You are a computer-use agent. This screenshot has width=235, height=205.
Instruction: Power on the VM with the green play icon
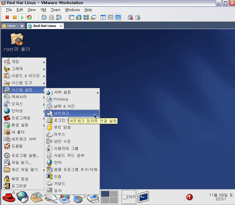pos(22,17)
